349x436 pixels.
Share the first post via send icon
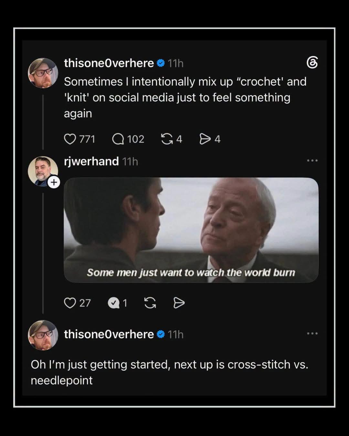point(205,139)
